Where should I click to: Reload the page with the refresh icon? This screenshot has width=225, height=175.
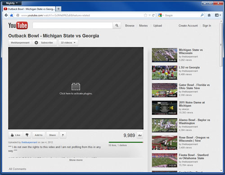tap(153, 15)
